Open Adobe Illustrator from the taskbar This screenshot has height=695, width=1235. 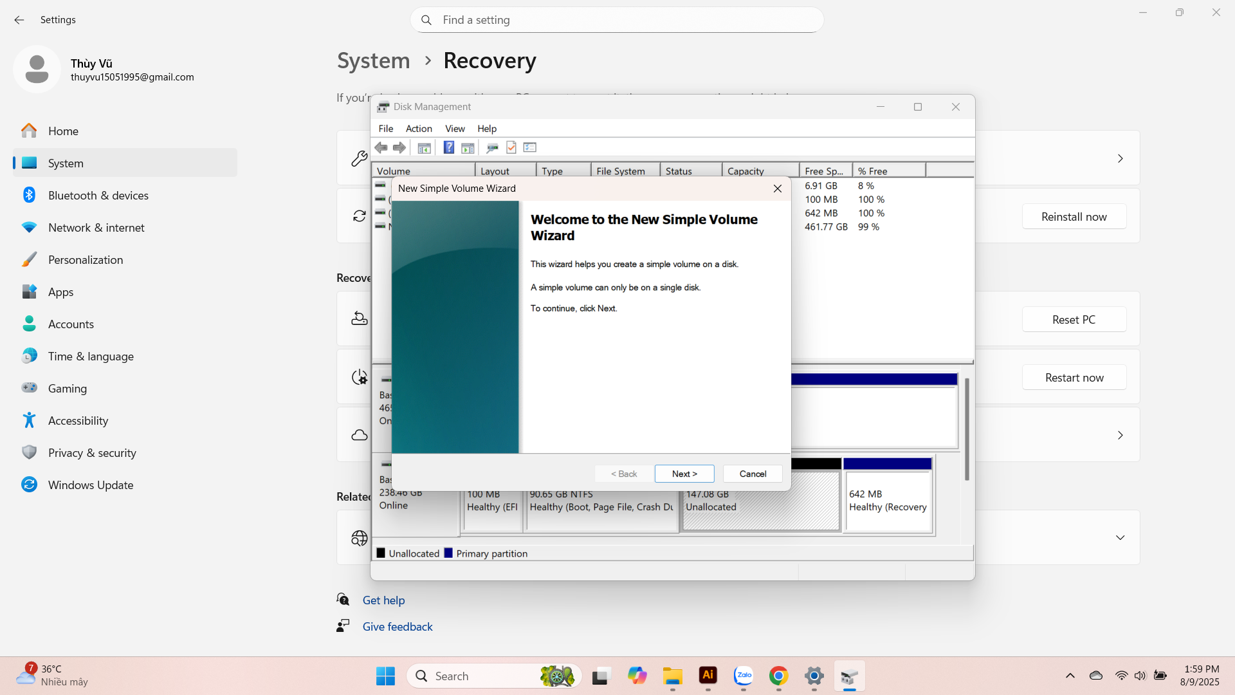coord(708,676)
